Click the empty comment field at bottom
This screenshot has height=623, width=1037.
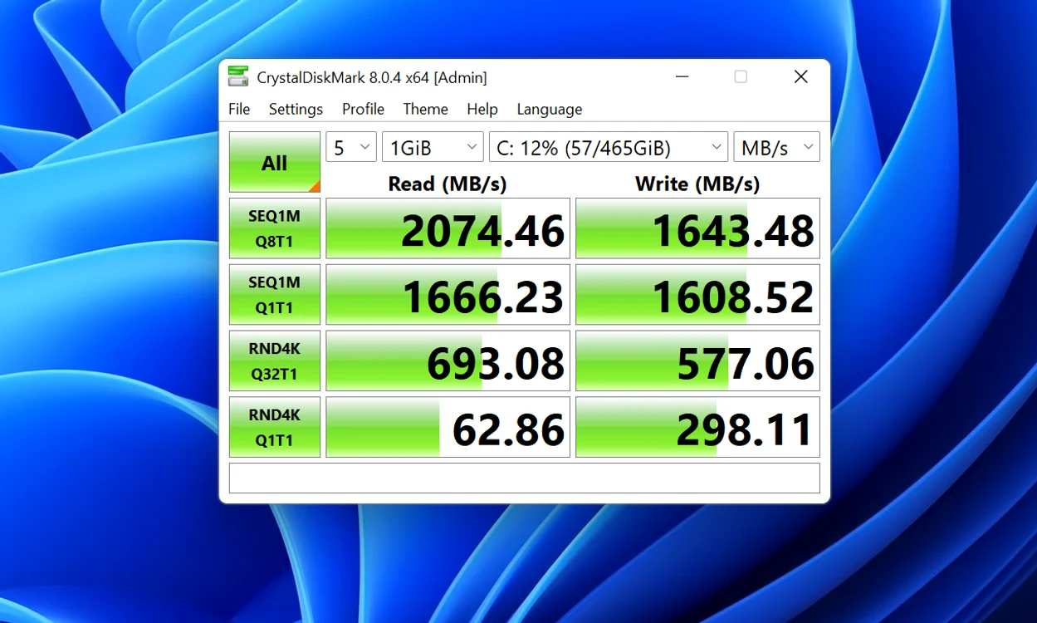tap(525, 478)
